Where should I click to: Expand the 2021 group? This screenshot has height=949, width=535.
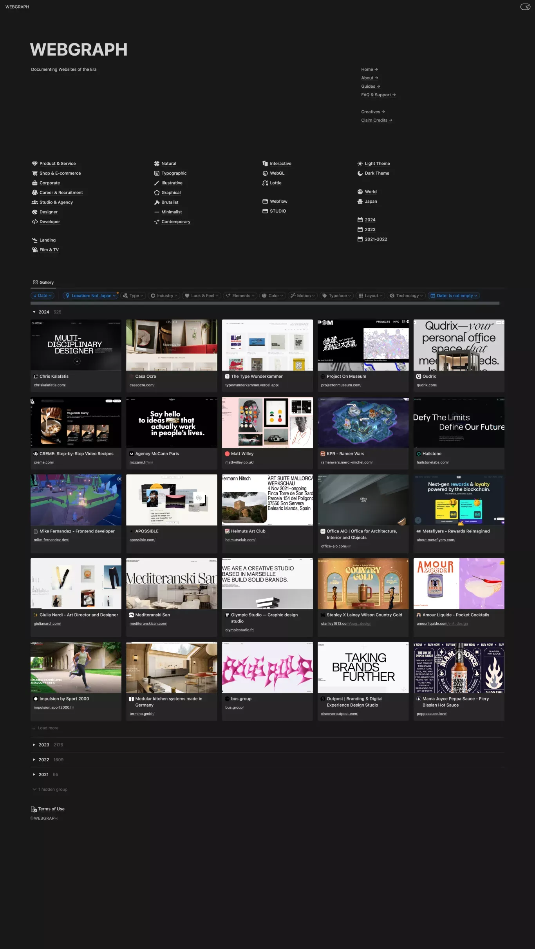click(x=34, y=774)
